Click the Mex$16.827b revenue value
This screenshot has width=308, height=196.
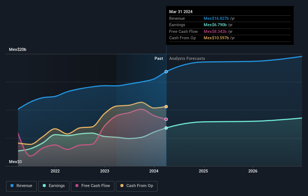click(216, 18)
